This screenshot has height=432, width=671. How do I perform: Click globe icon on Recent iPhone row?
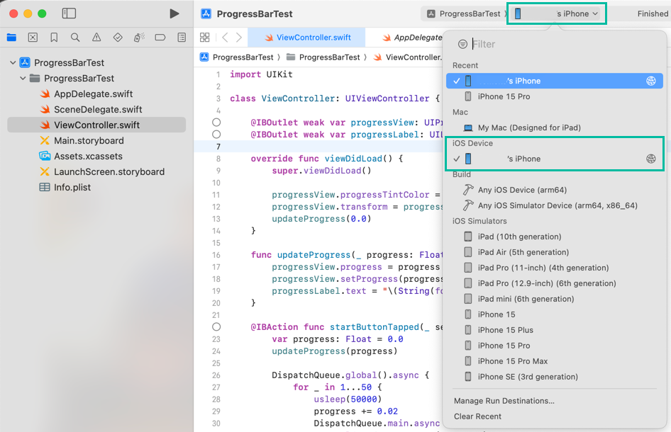click(651, 81)
